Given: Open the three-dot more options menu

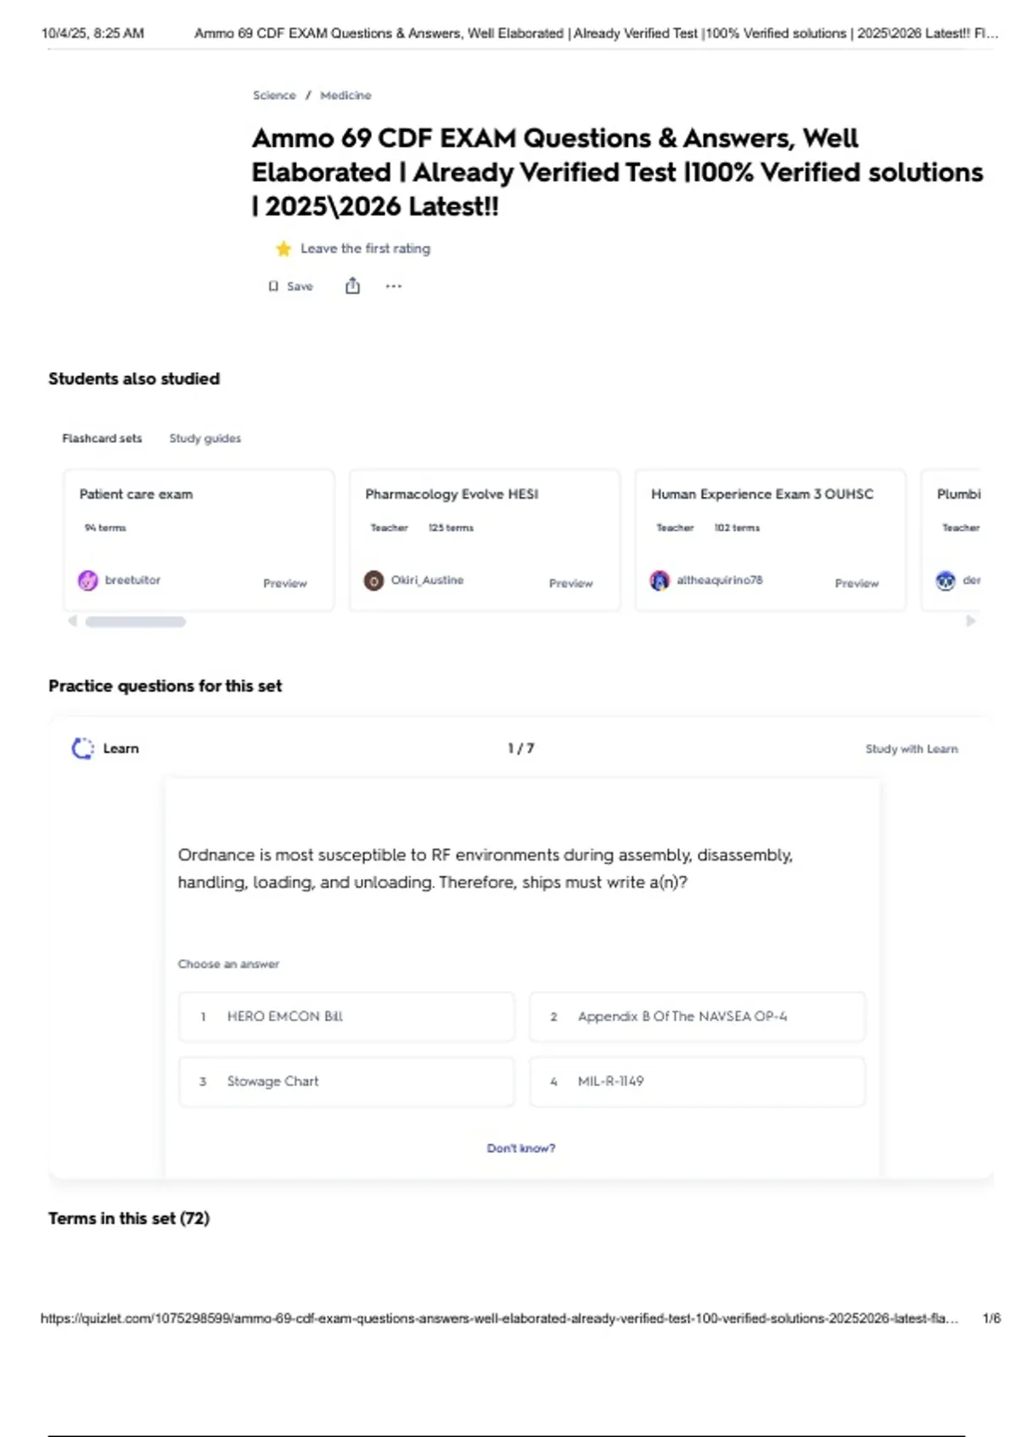Looking at the screenshot, I should (x=394, y=287).
